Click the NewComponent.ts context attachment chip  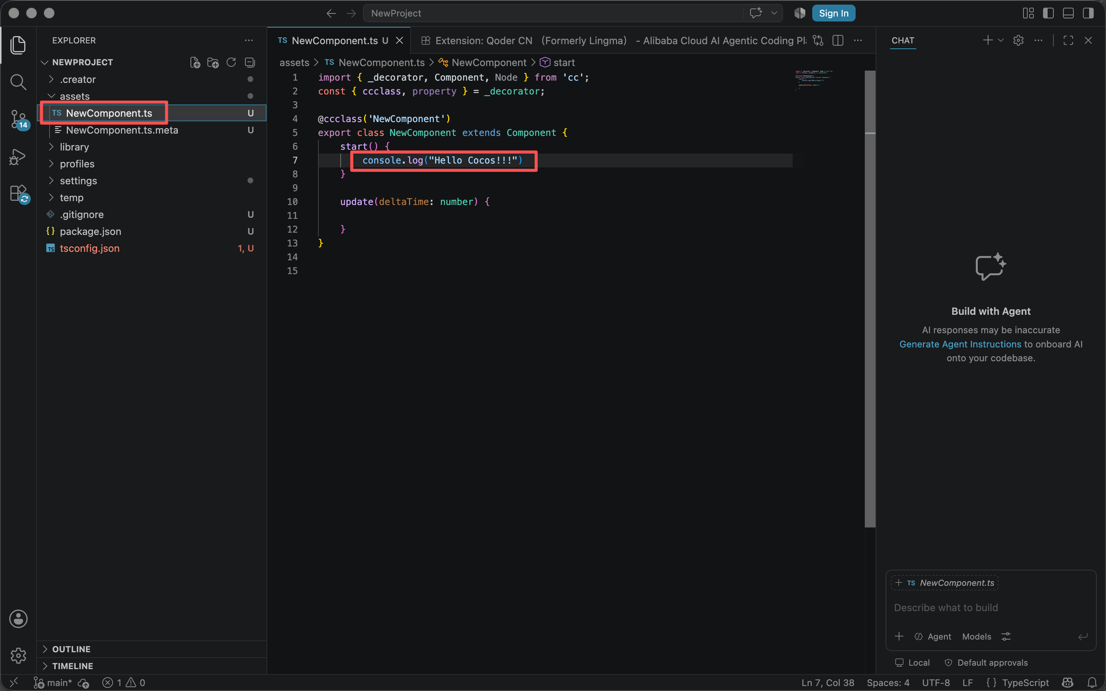coord(944,583)
